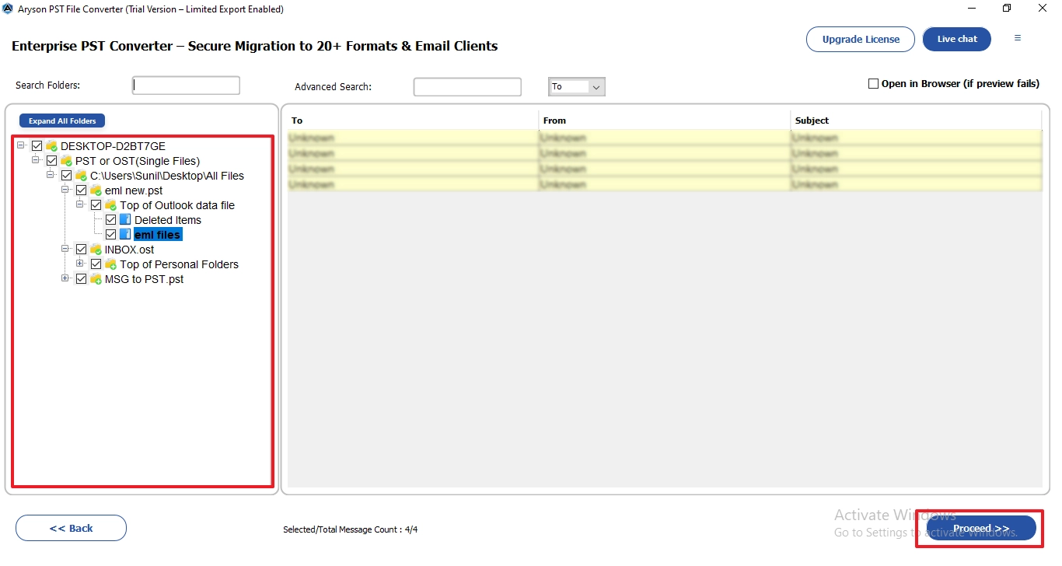Collapse Top of Outlook data file node

(x=80, y=204)
